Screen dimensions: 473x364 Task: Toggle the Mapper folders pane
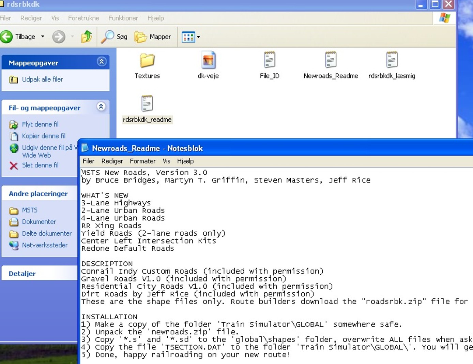153,37
